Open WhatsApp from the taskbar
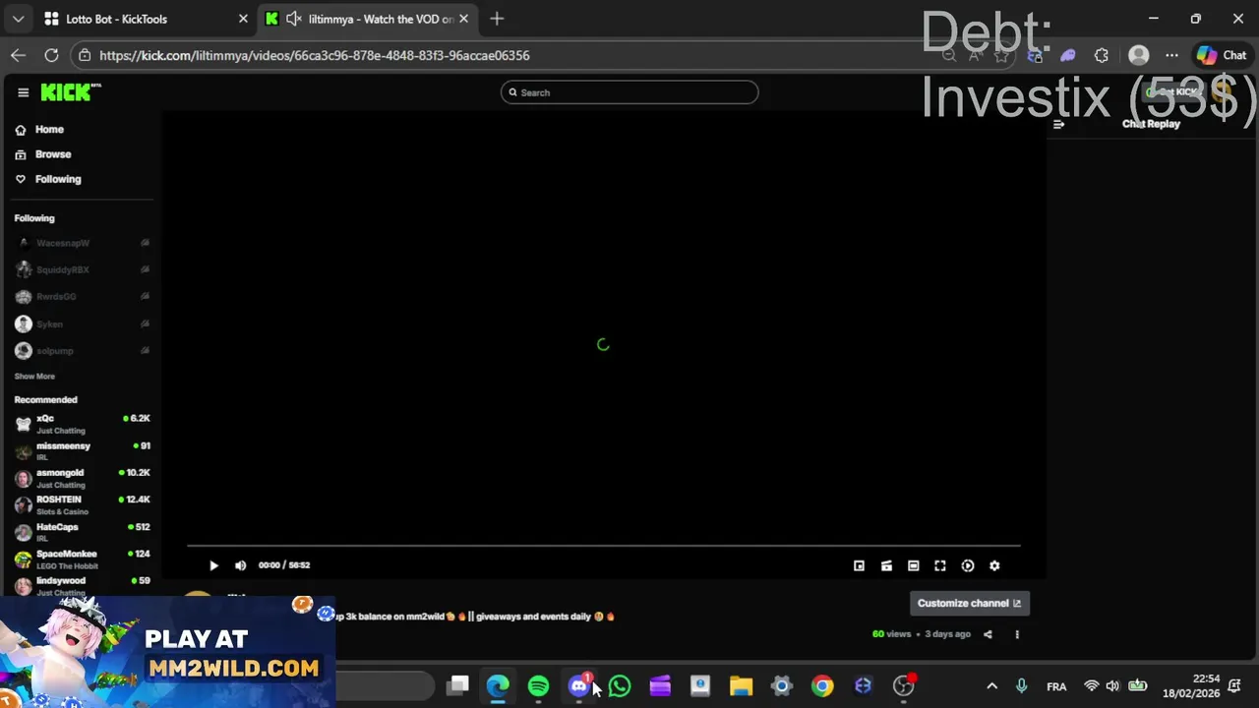The width and height of the screenshot is (1259, 708). [620, 686]
